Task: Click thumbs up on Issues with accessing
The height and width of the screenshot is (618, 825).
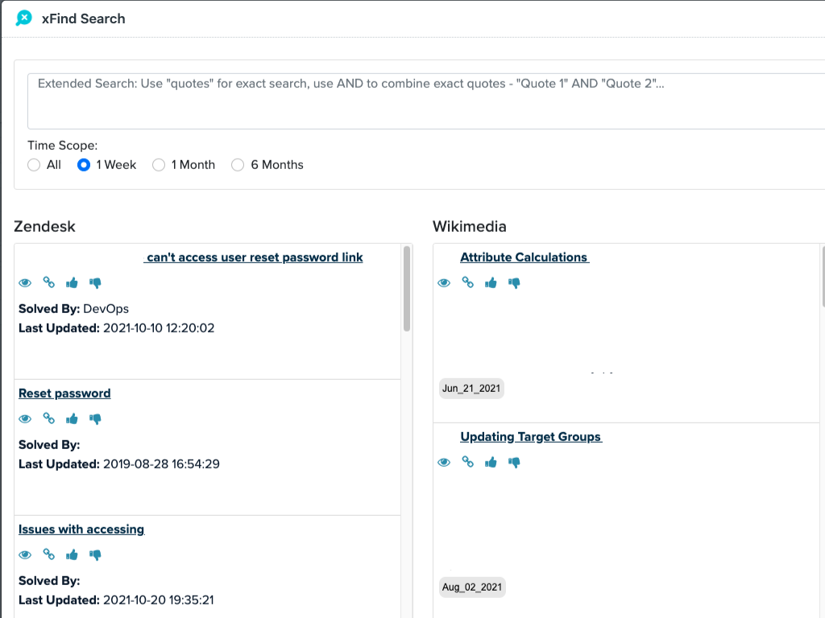Action: (73, 555)
